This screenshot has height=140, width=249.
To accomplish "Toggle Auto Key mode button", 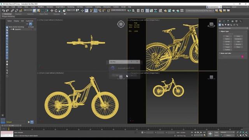I will click(216, 132).
